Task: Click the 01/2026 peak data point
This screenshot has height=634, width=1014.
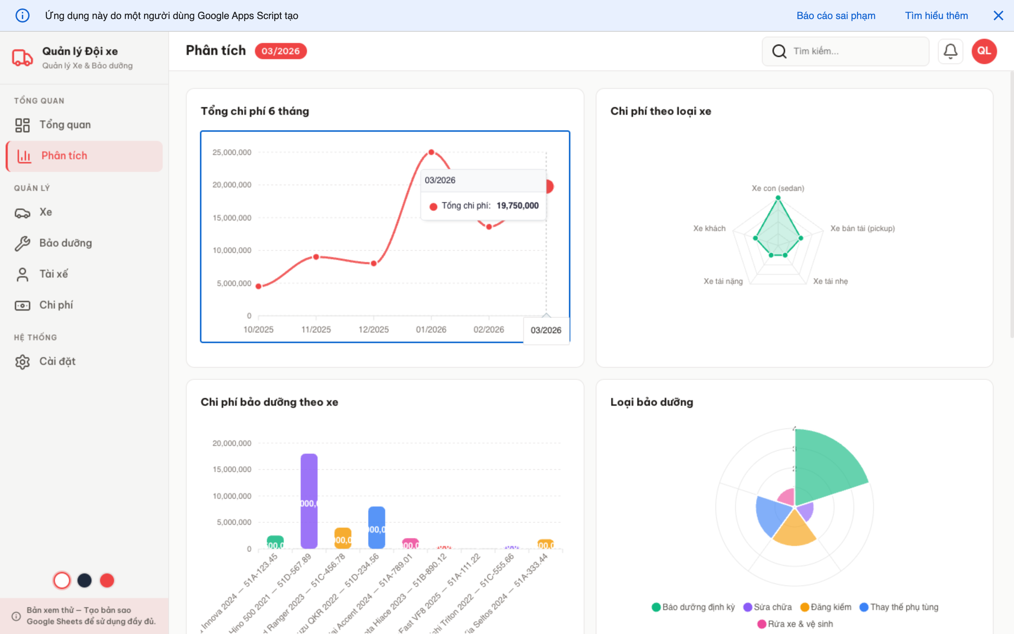Action: click(431, 152)
